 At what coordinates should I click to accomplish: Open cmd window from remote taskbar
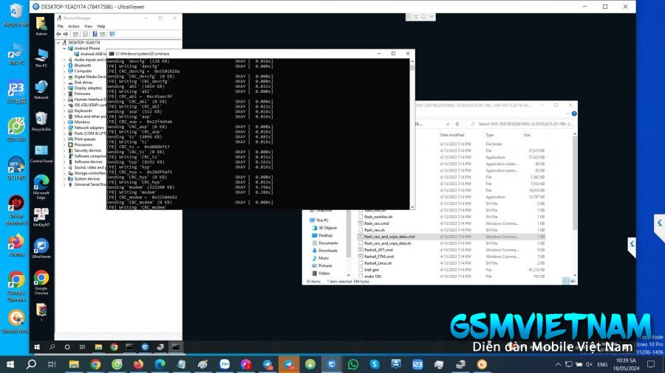tap(175, 346)
